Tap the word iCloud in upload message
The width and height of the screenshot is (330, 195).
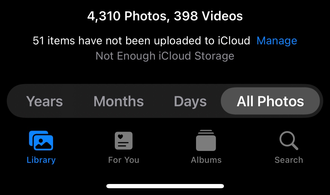(x=234, y=41)
